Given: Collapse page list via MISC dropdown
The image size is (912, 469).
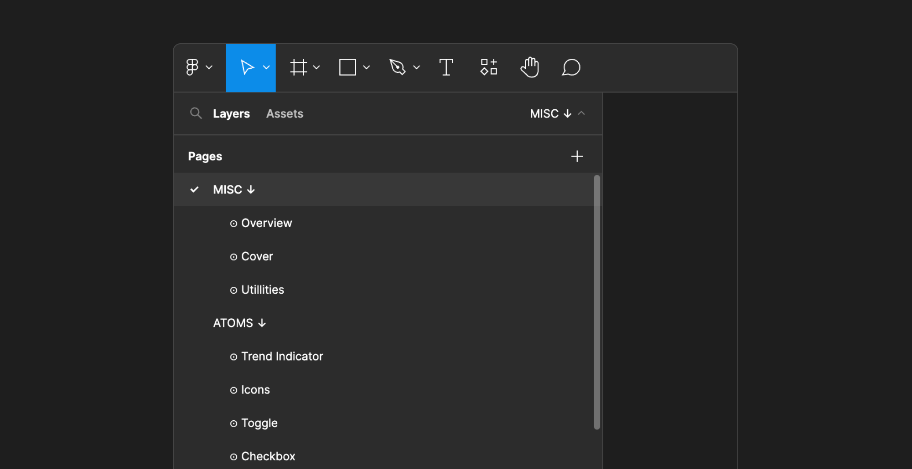Looking at the screenshot, I should click(551, 113).
